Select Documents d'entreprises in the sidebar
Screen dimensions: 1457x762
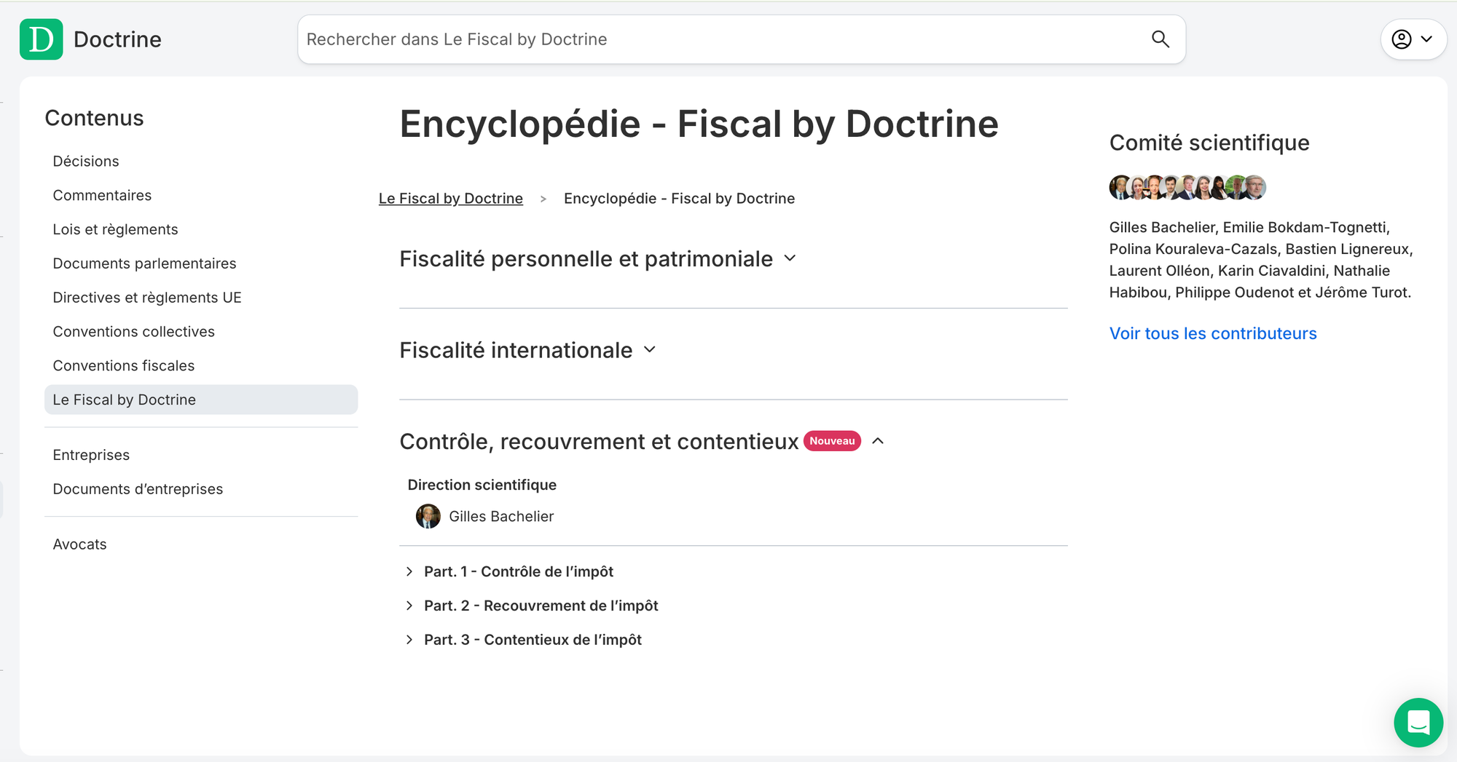[x=138, y=488]
